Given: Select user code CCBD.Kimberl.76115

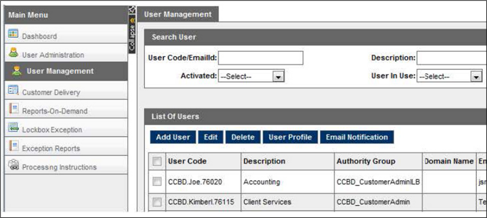Looking at the screenshot, I should click(x=201, y=202).
